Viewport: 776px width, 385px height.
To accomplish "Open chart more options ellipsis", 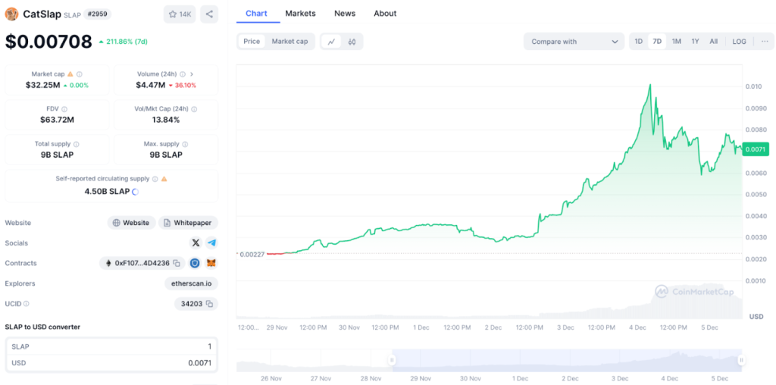I will (765, 42).
